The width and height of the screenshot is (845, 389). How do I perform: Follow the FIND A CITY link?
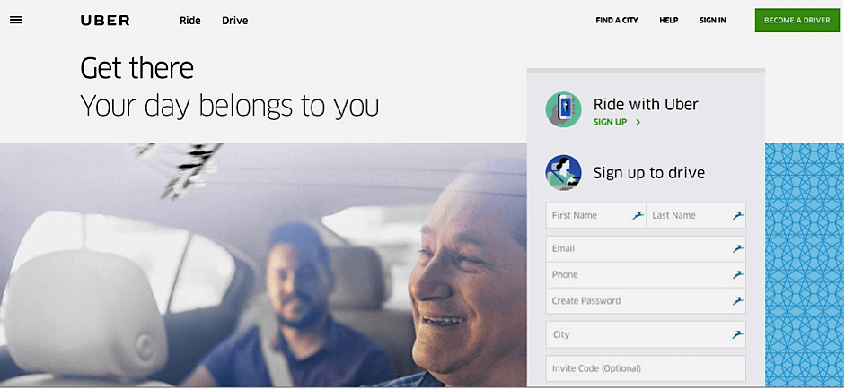pyautogui.click(x=617, y=20)
